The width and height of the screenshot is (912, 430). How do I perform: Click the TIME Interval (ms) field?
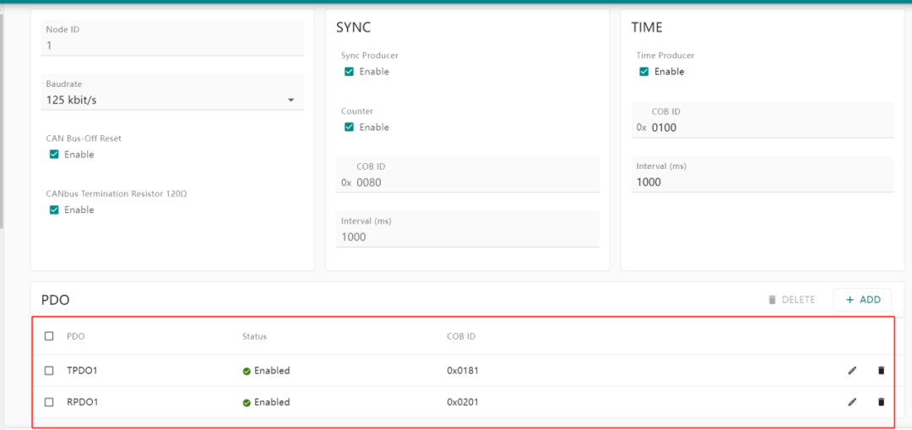coord(763,175)
